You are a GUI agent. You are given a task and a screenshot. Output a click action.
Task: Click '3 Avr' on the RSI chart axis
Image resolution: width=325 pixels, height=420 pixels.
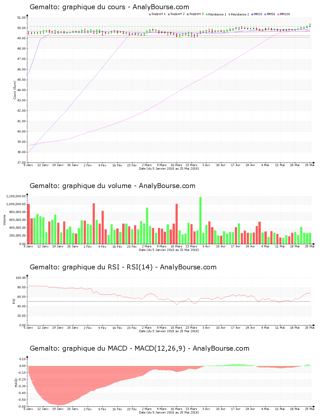pos(206,328)
